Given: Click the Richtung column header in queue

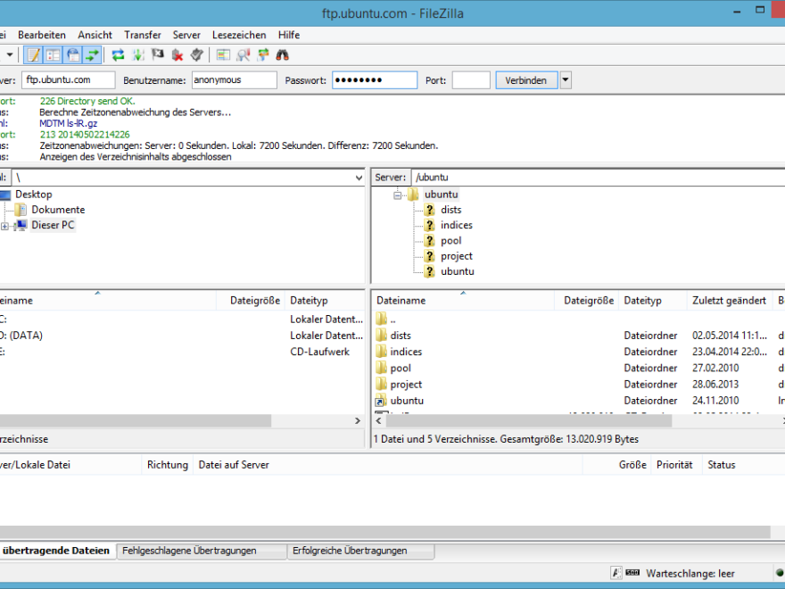Looking at the screenshot, I should click(x=167, y=465).
